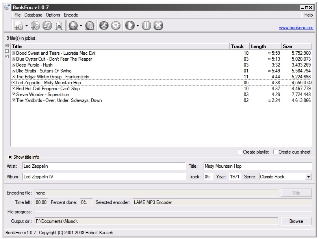This screenshot has width=319, height=239.
Task: Enable the Create cue sheet checkbox
Action: click(276, 152)
